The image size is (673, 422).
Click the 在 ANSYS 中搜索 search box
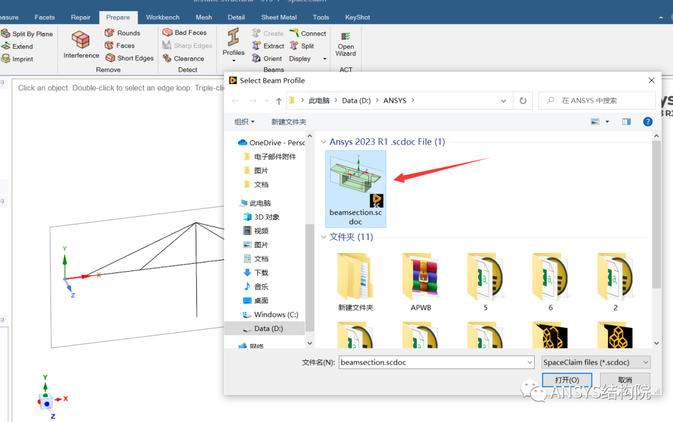click(x=597, y=100)
